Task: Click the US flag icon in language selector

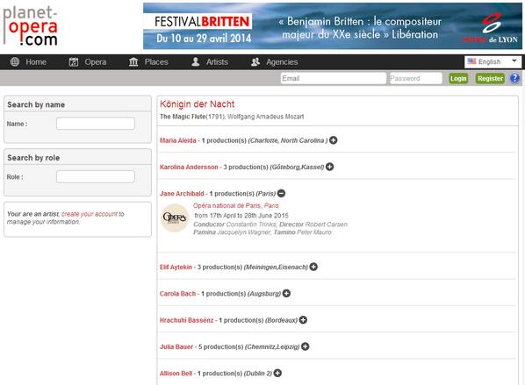Action: (471, 61)
